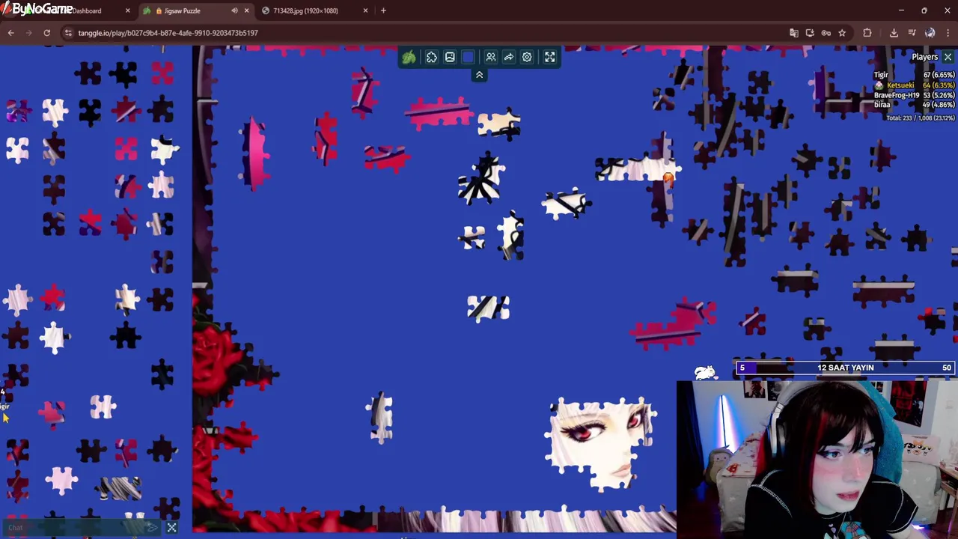Mute the Jigsaw Puzzle tab audio icon

234,10
